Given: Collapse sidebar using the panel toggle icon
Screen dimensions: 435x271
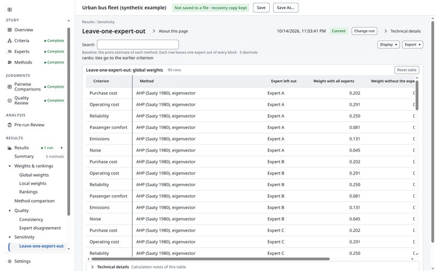Looking at the screenshot, I should pos(10,9).
